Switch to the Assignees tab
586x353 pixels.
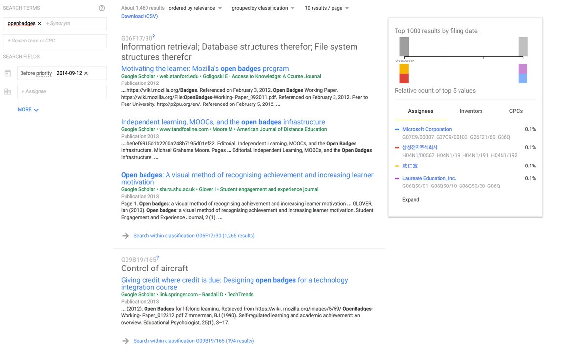pos(420,111)
